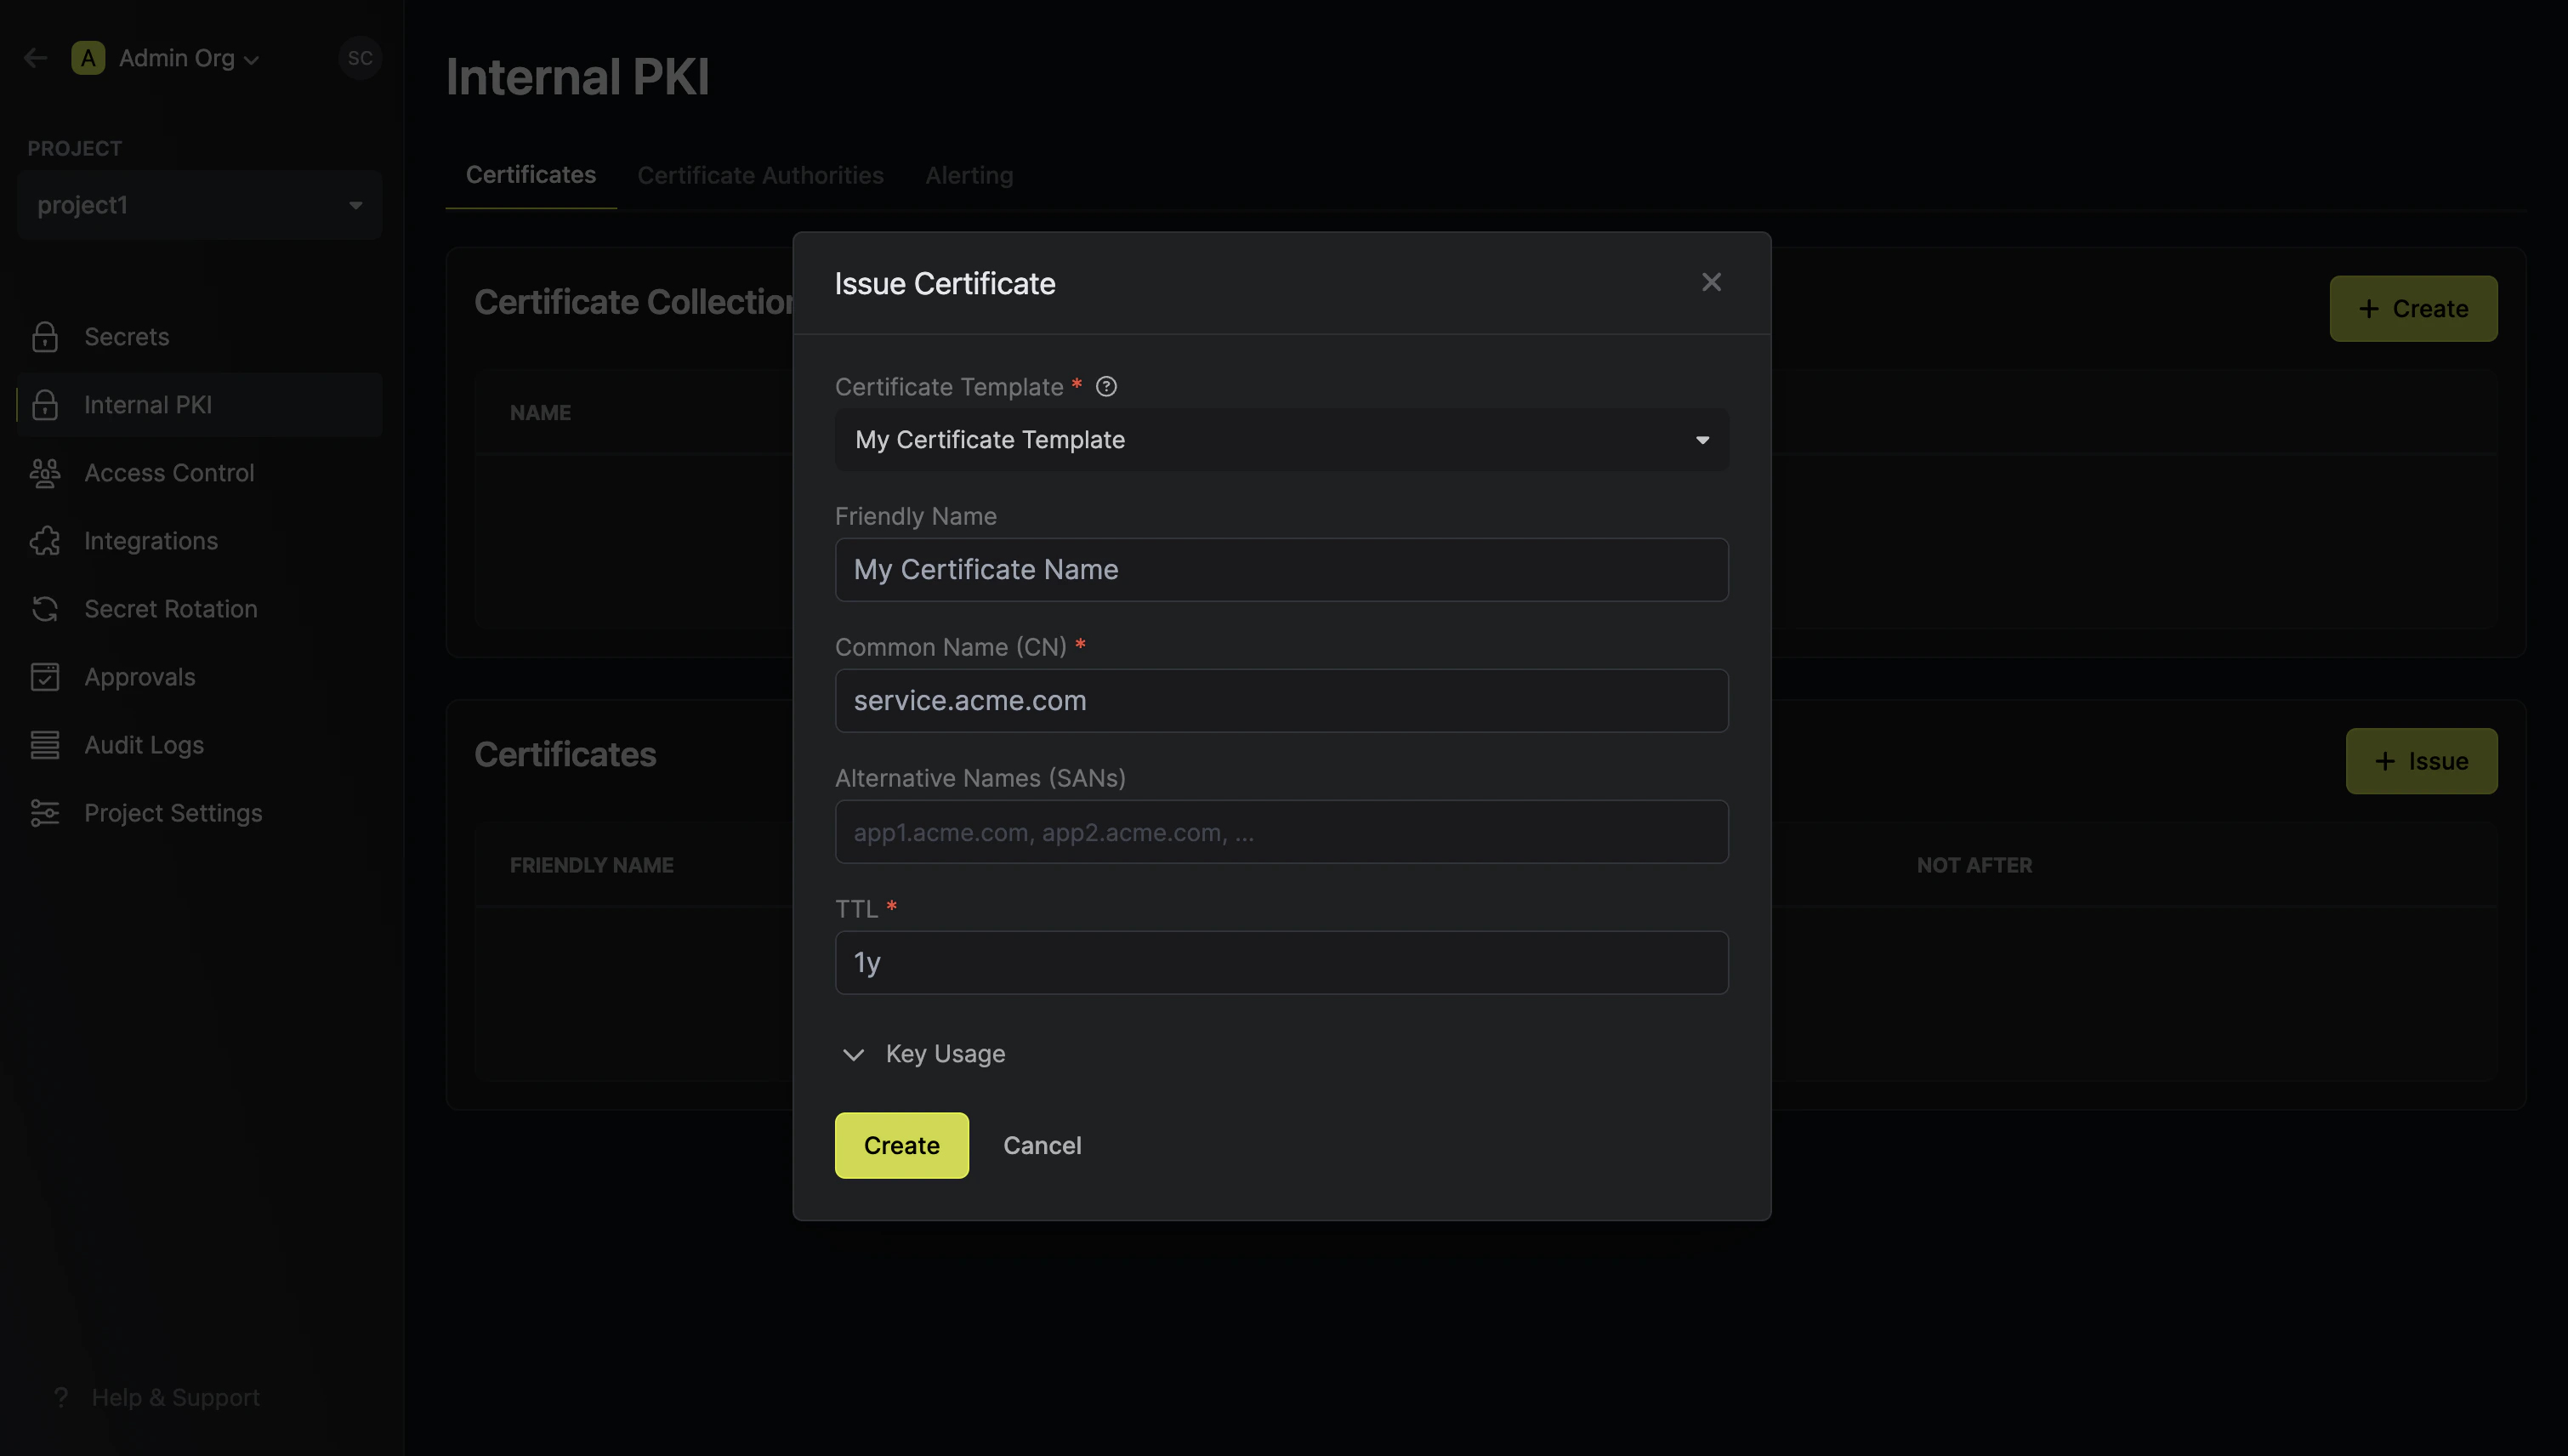Viewport: 2568px width, 1456px height.
Task: Switch to the Certificate Authorities tab
Action: [x=759, y=175]
